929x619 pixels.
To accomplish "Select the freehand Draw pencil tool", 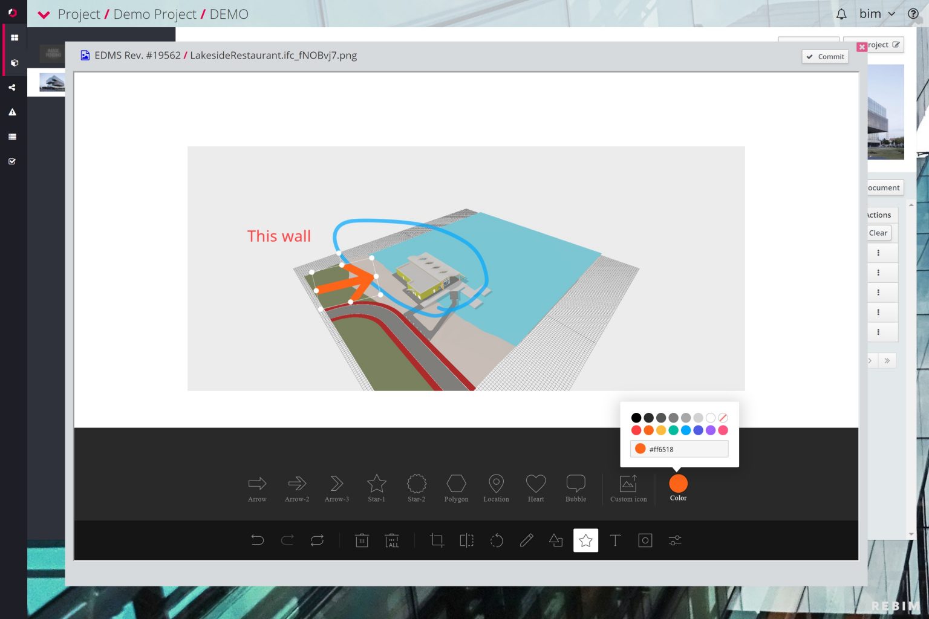I will (526, 540).
